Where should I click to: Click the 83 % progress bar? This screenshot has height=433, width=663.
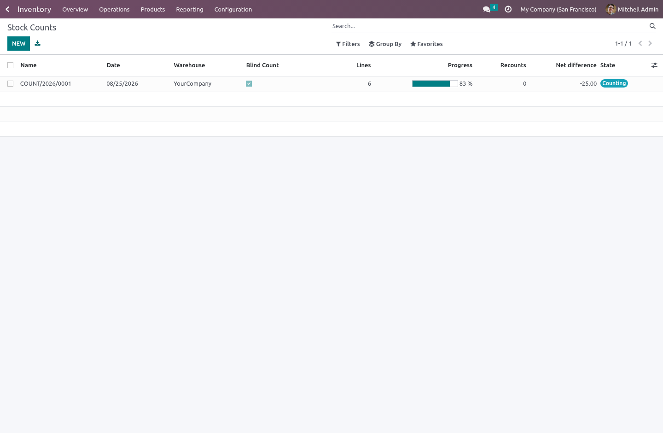pyautogui.click(x=435, y=84)
